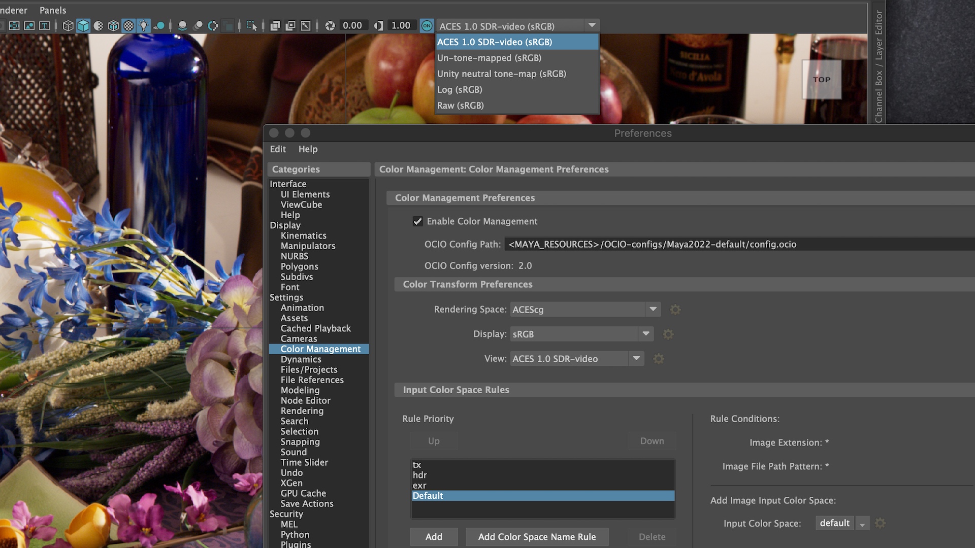Click the exposure aperture icon
Viewport: 975px width, 548px height.
click(330, 26)
